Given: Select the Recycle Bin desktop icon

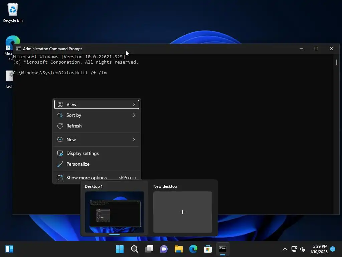Looking at the screenshot, I should click(13, 13).
